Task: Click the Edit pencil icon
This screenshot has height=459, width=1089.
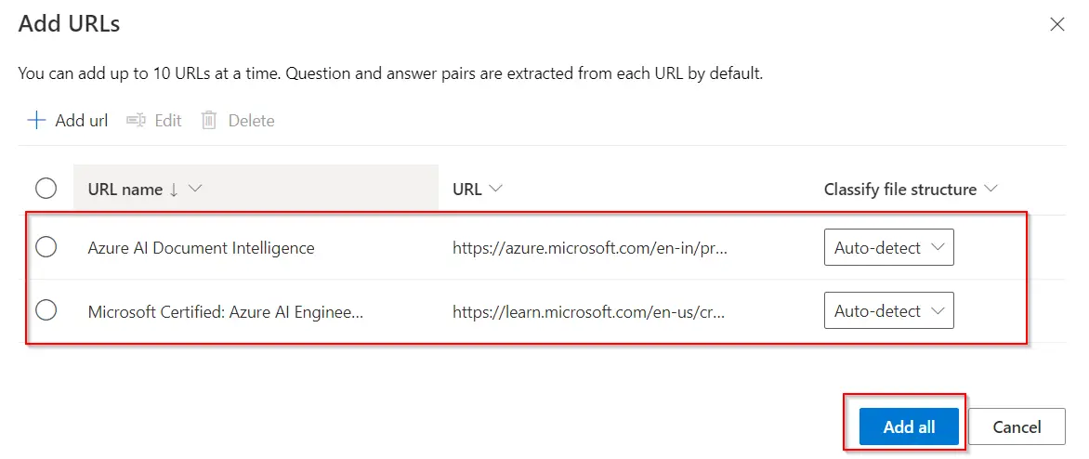Action: click(x=137, y=121)
